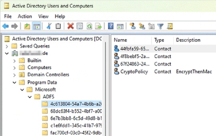Select the contact 44fbfa59-65...

click(x=135, y=49)
